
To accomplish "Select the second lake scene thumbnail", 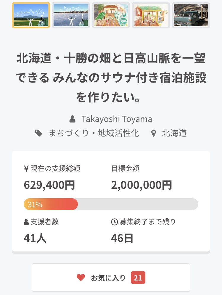I will [71, 15].
